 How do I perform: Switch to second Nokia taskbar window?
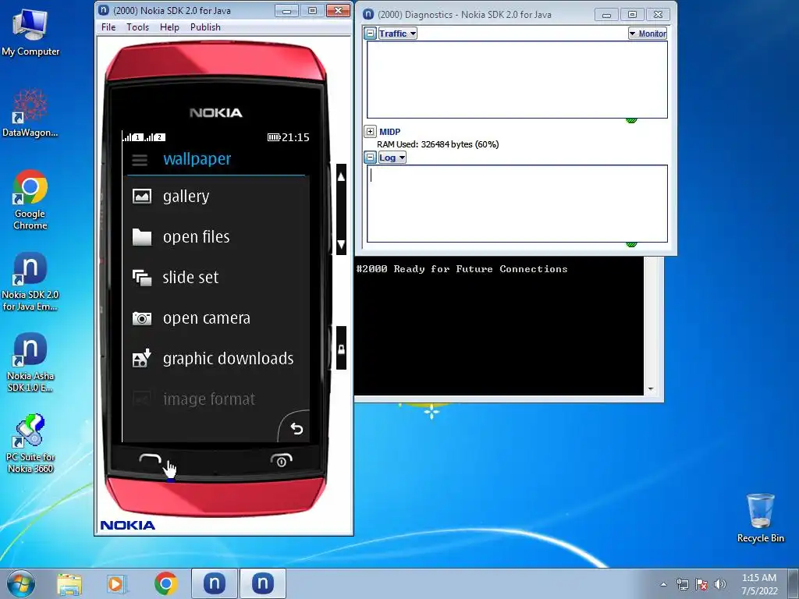click(262, 583)
